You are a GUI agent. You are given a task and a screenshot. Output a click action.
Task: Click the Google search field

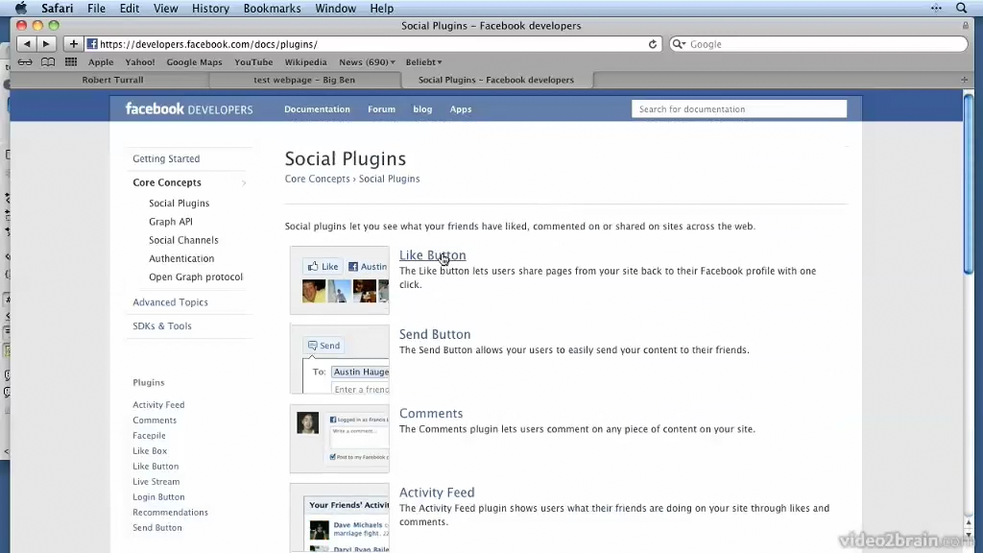pos(818,44)
